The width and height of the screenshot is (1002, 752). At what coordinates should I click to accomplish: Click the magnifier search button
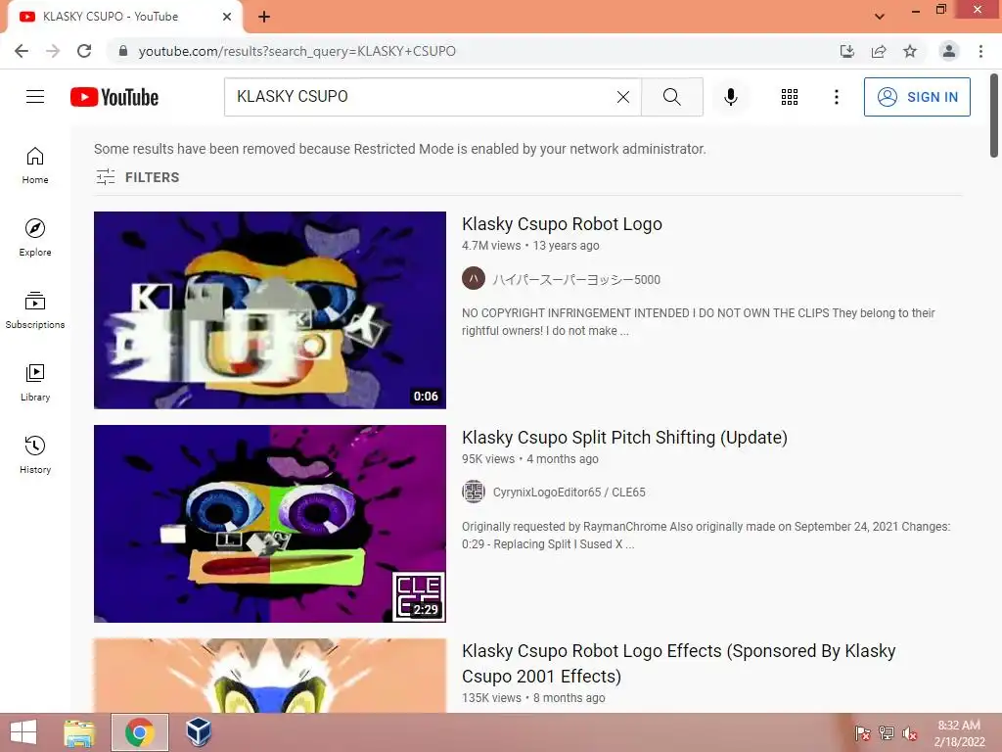pos(671,97)
